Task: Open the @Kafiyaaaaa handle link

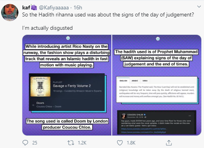Action: click(54, 8)
